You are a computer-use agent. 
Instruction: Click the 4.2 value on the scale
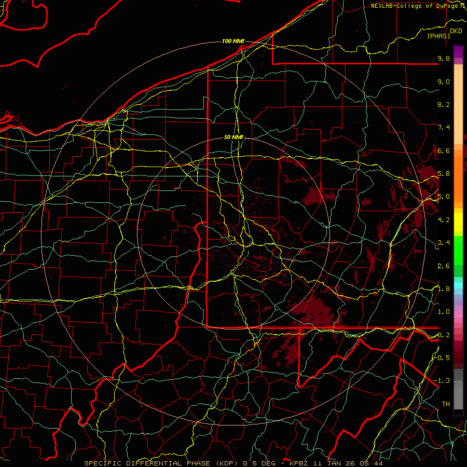coord(444,220)
